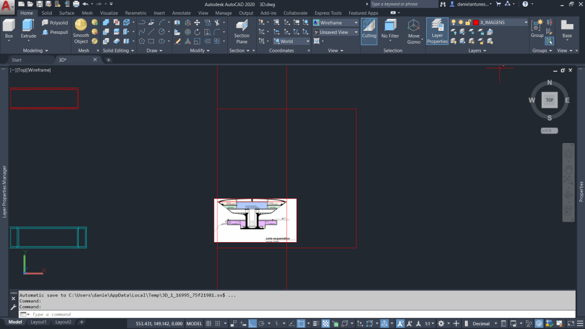This screenshot has height=329, width=585.
Task: Switch to the Start file tab
Action: (17, 60)
